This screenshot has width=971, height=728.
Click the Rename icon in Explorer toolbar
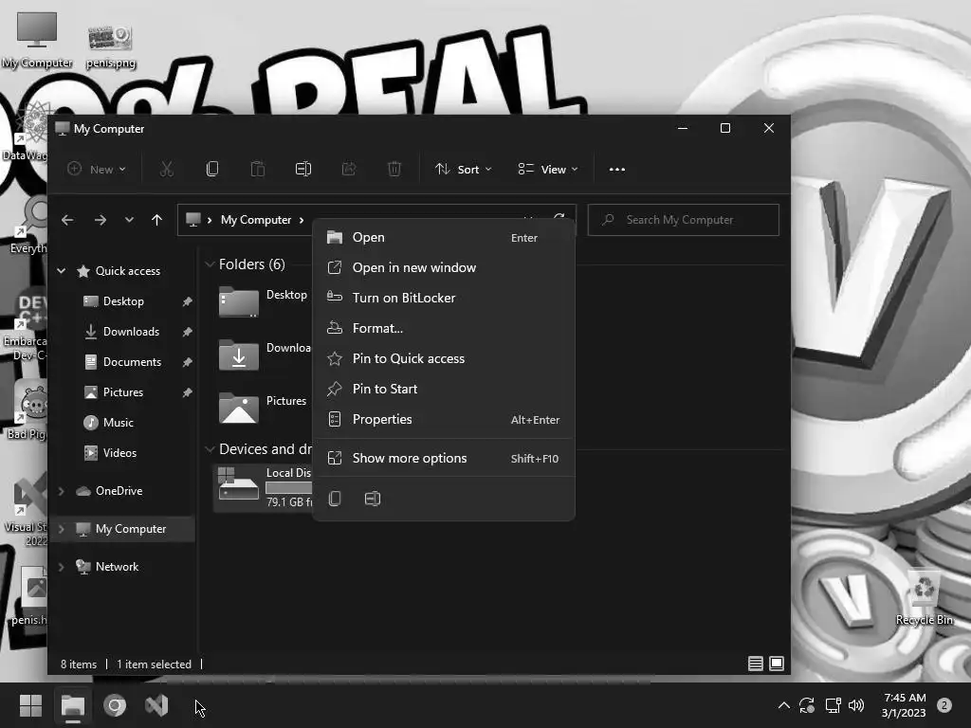303,169
